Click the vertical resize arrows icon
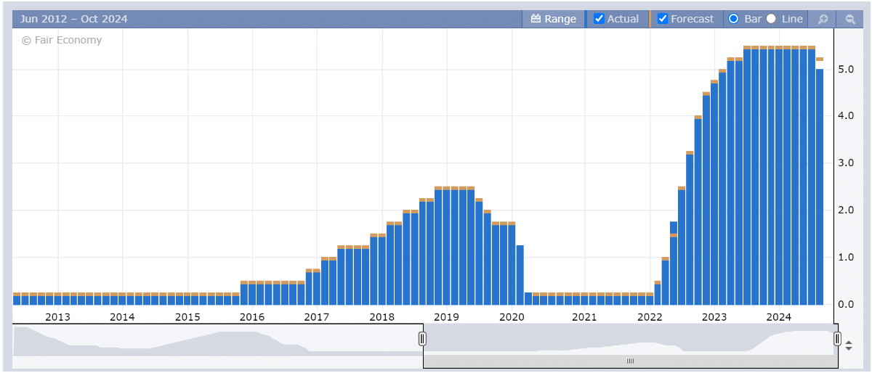Image resolution: width=872 pixels, height=373 pixels. tap(849, 345)
